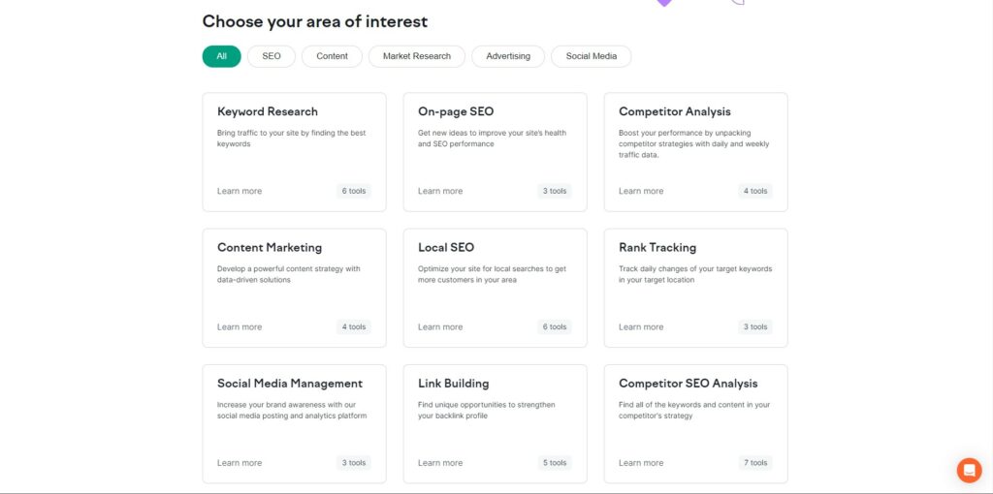993x494 pixels.
Task: Open the orange chat support icon
Action: pyautogui.click(x=969, y=471)
